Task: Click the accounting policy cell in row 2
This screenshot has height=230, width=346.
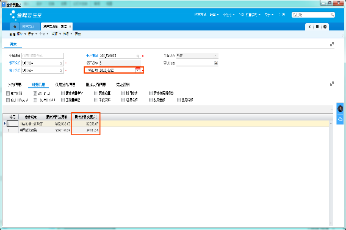Action: 31,130
